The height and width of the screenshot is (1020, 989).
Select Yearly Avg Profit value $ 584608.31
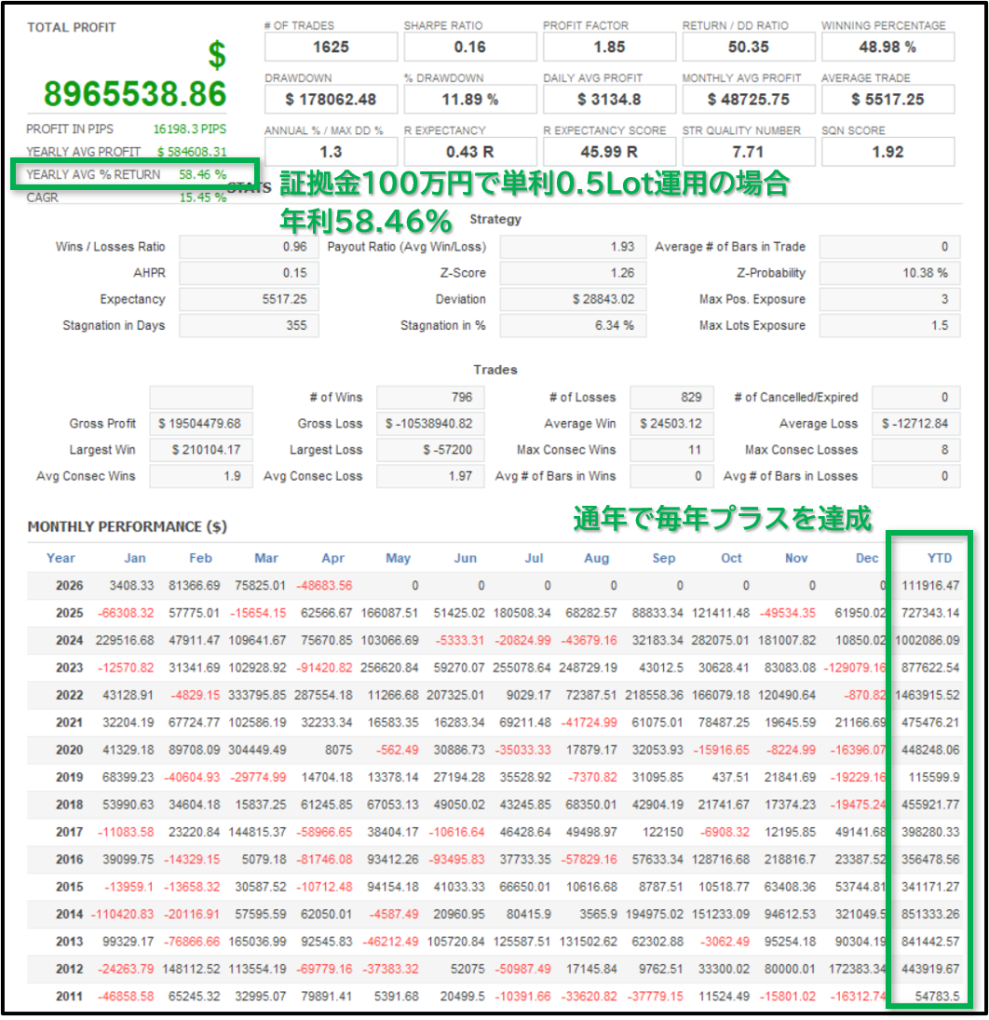[192, 152]
